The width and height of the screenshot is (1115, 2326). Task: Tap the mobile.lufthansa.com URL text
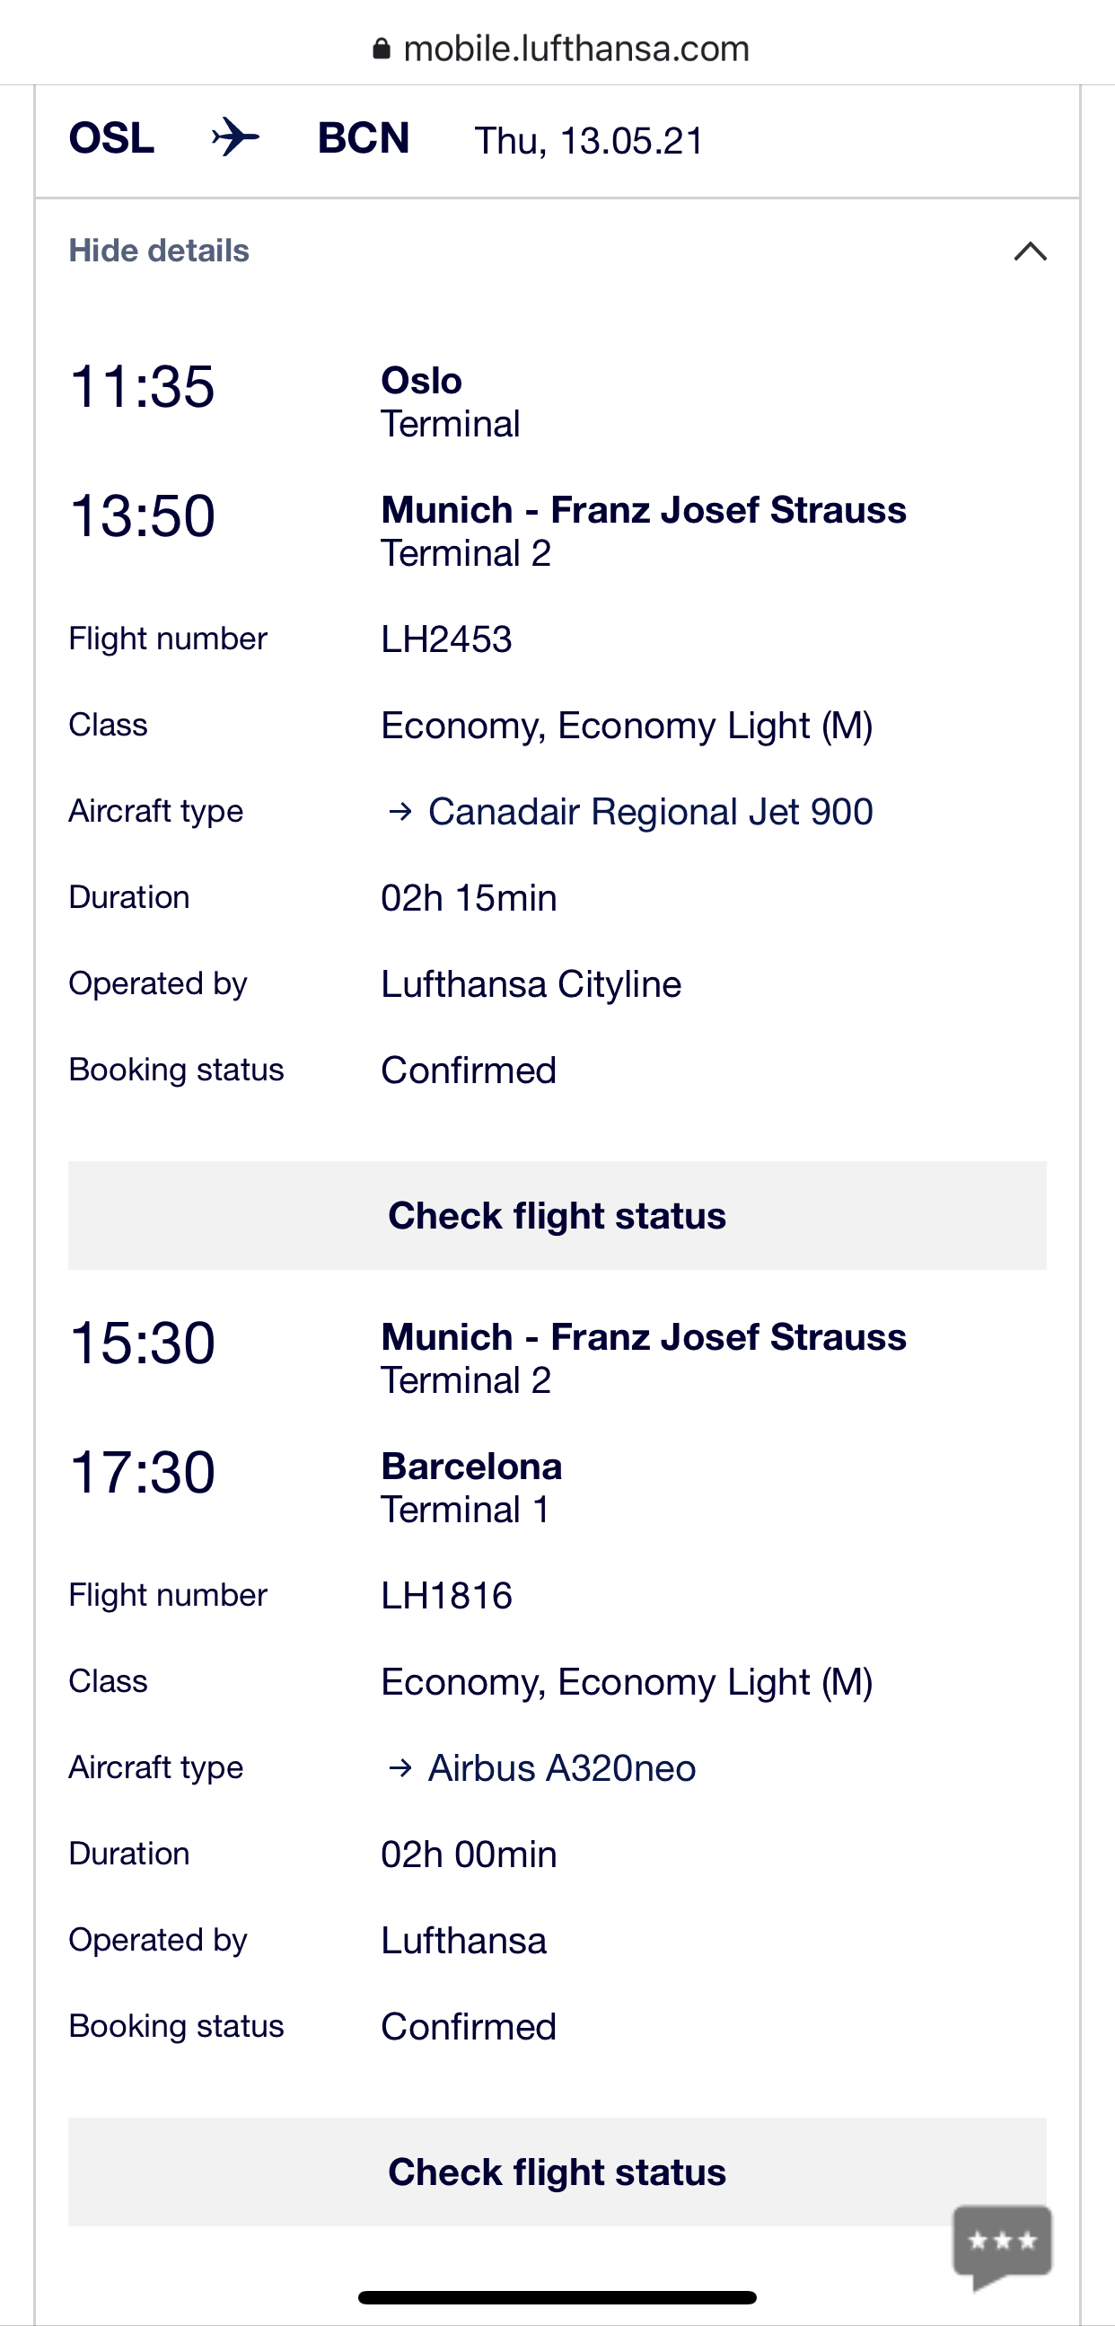pyautogui.click(x=576, y=48)
